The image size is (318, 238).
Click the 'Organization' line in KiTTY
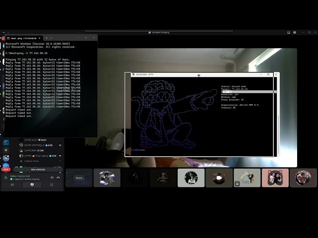pyautogui.click(x=240, y=105)
